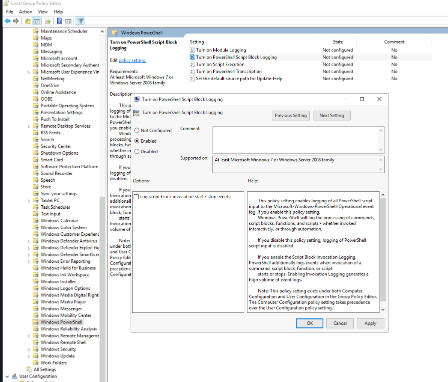This screenshot has height=382, width=448.
Task: Open the View menu
Action: (x=43, y=12)
